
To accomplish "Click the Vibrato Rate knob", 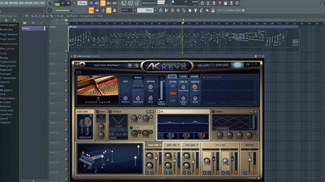I will (x=195, y=87).
